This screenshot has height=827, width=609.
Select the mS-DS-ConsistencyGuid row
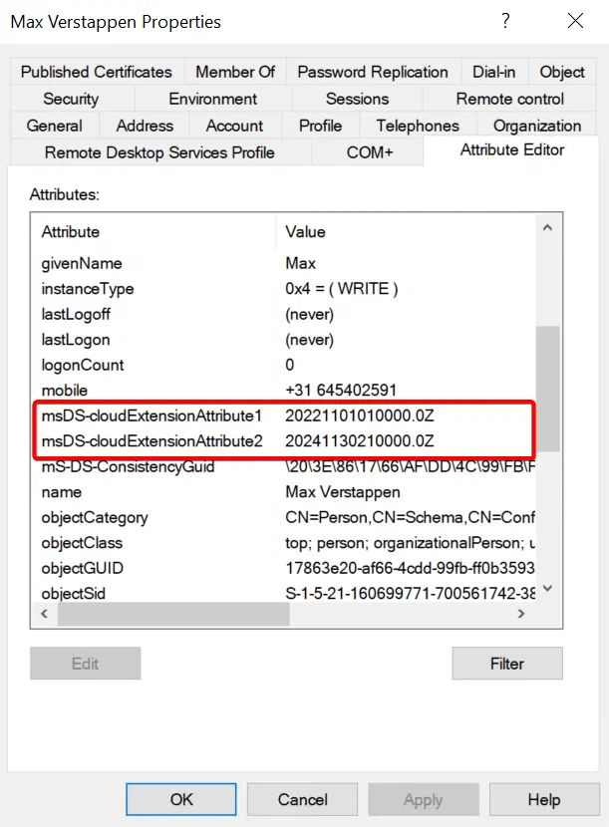pyautogui.click(x=284, y=466)
